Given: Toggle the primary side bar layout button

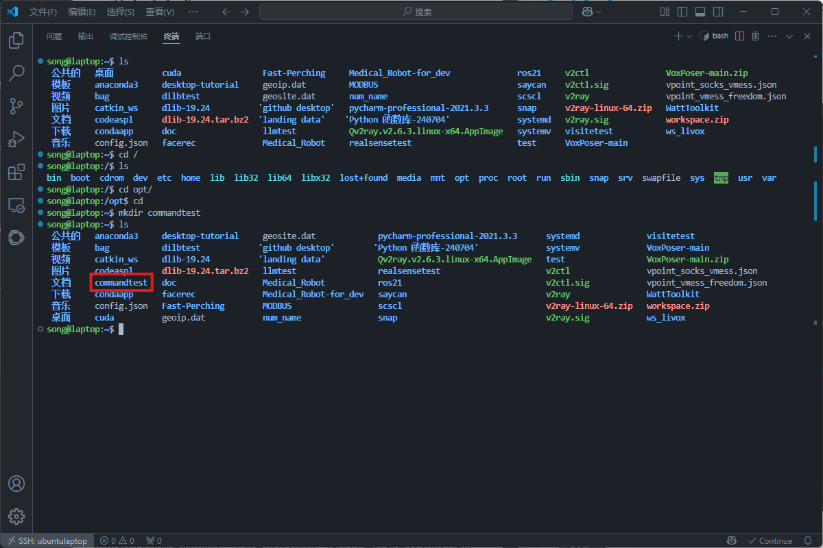Looking at the screenshot, I should [682, 12].
